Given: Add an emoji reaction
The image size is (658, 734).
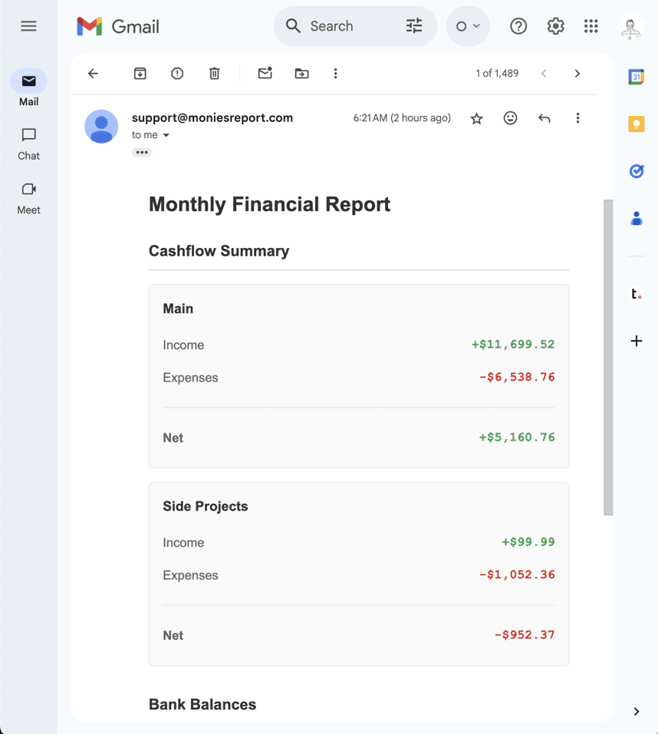Looking at the screenshot, I should [510, 118].
